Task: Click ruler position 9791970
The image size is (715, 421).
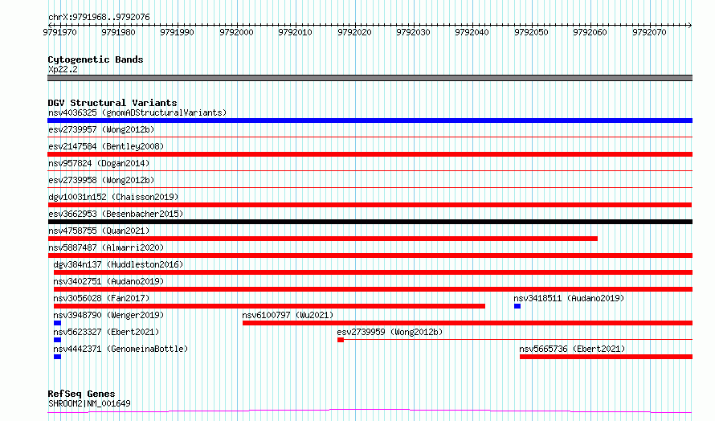Action: pyautogui.click(x=59, y=32)
